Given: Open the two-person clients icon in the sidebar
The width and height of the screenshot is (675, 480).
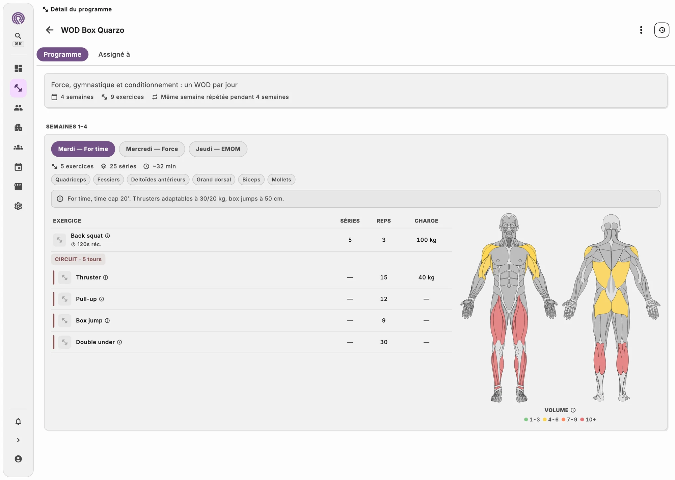Looking at the screenshot, I should pyautogui.click(x=18, y=108).
